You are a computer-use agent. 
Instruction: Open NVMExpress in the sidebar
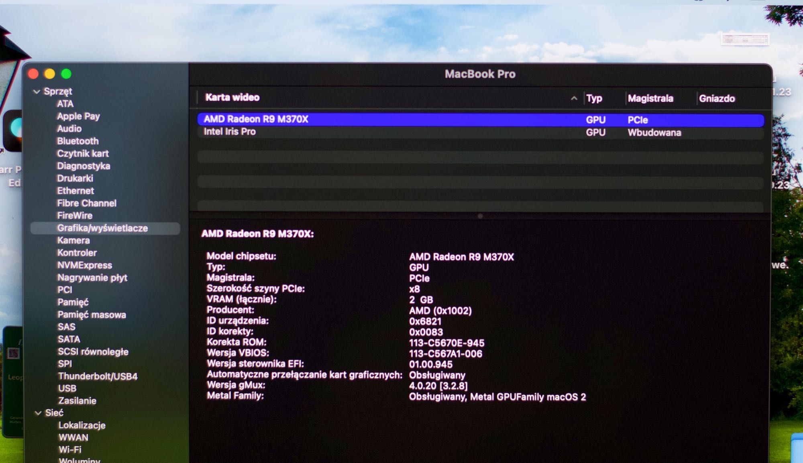point(85,266)
